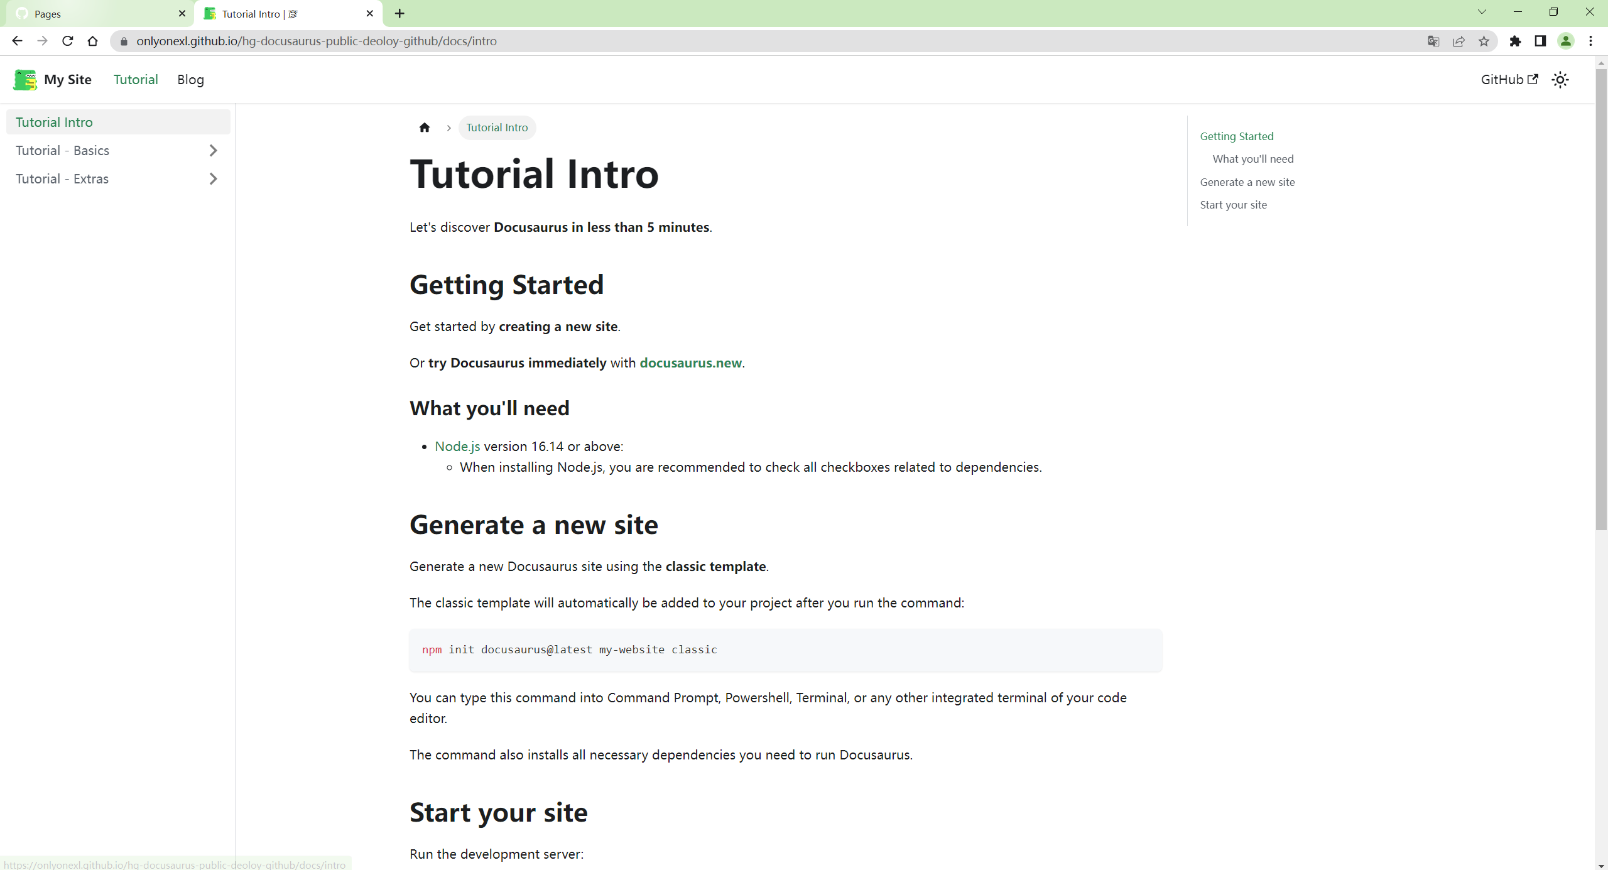Image resolution: width=1608 pixels, height=870 pixels.
Task: Expand the Tutorial - Basics category
Action: (213, 151)
